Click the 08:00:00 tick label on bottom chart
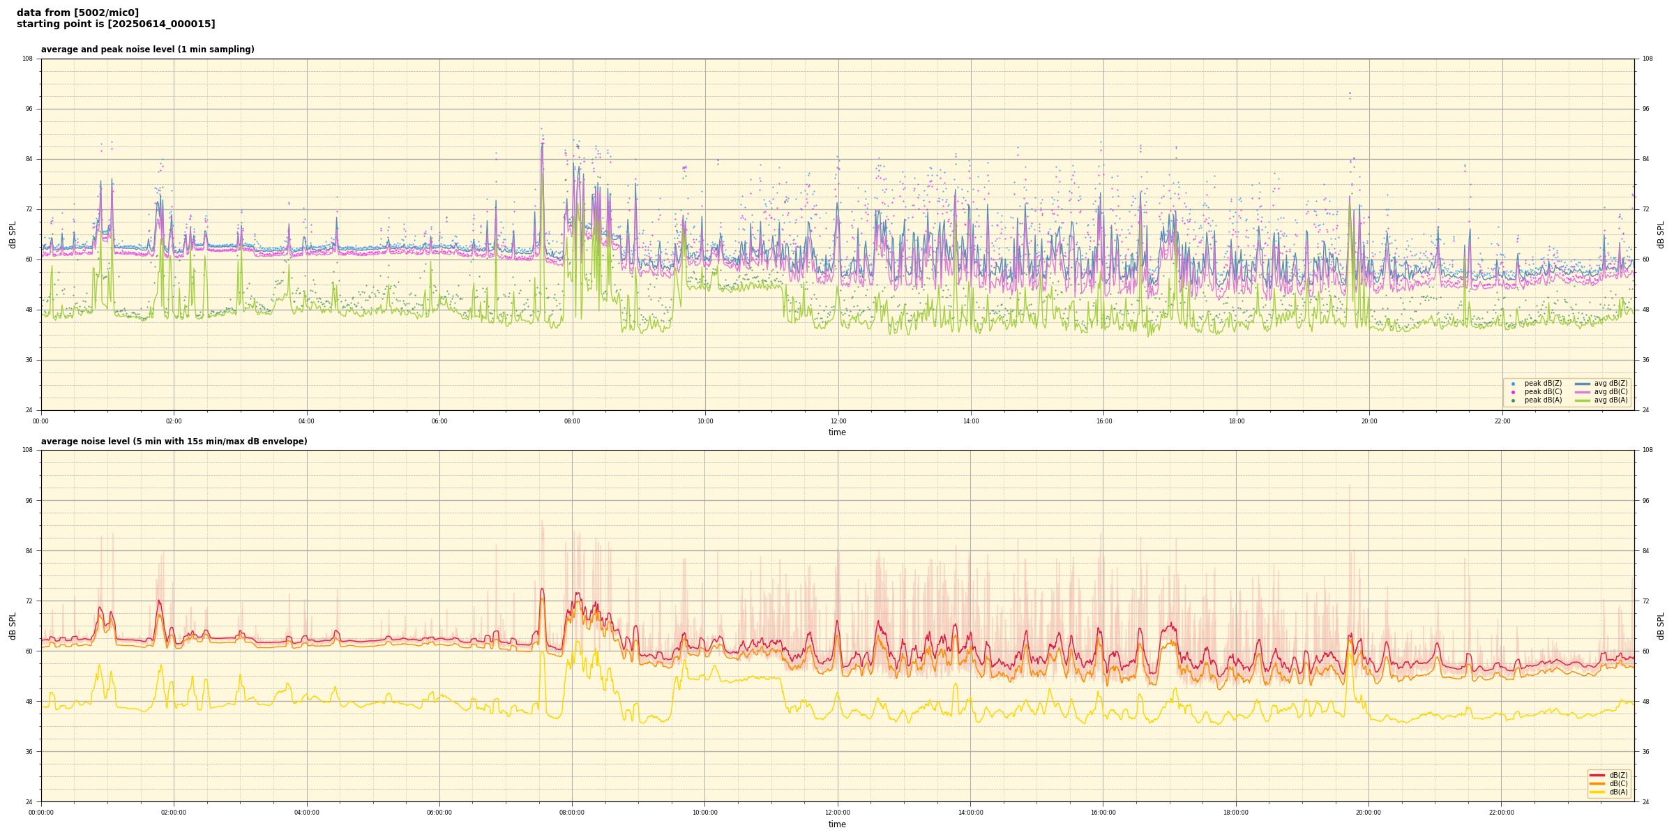This screenshot has width=1674, height=837. 572,813
